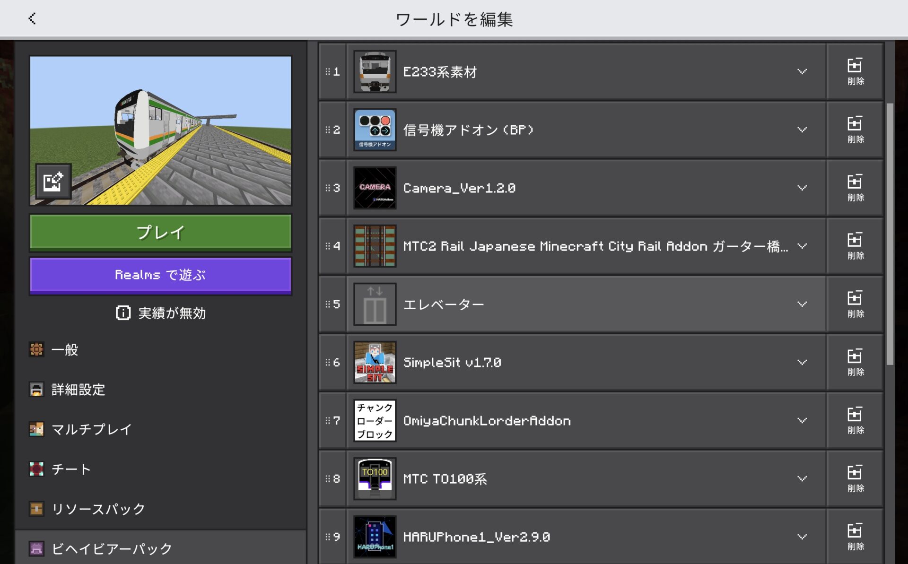The height and width of the screenshot is (564, 908).
Task: Delete the MTC TO100系 pack
Action: coord(855,478)
